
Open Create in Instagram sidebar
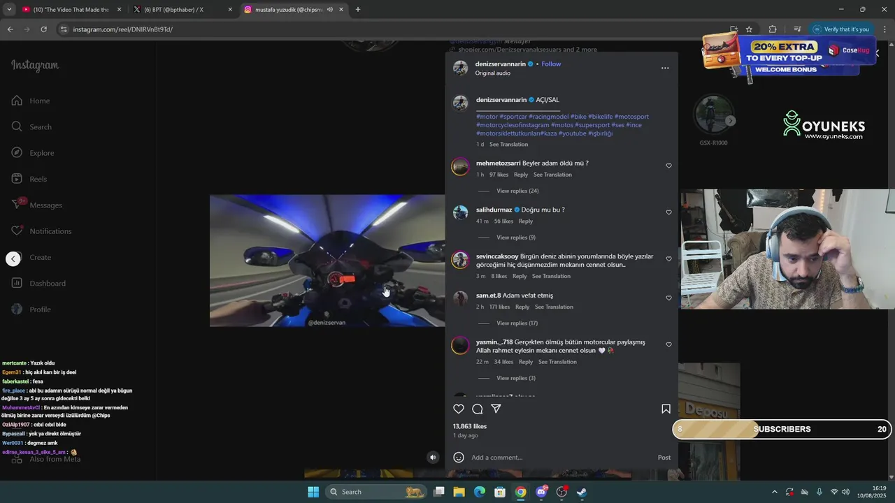coord(31,257)
